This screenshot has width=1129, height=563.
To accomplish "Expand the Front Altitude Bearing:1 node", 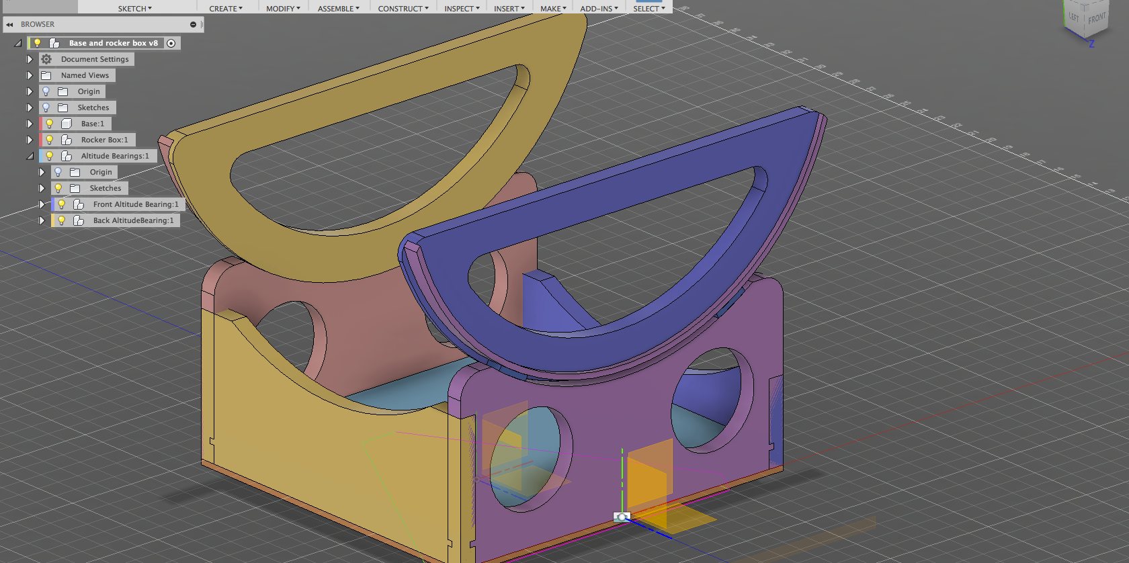I will 42,204.
